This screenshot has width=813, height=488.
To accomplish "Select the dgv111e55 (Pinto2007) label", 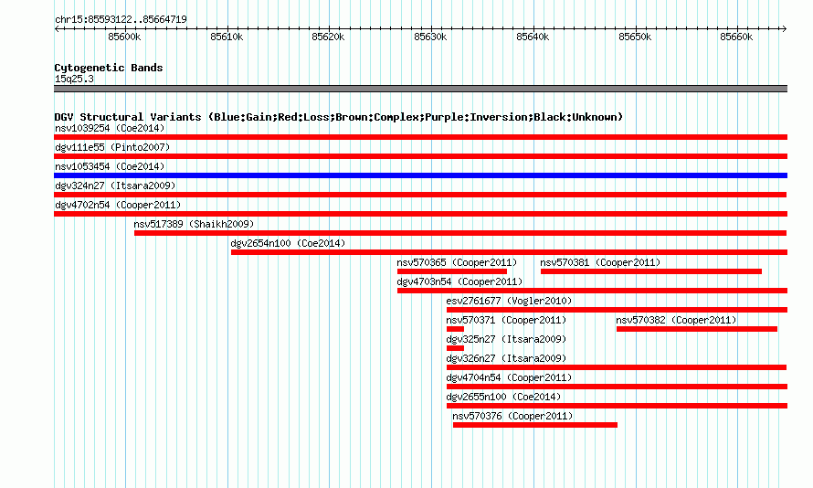I will pos(112,147).
